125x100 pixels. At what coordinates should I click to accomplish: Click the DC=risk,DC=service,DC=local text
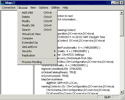[x=87, y=41]
